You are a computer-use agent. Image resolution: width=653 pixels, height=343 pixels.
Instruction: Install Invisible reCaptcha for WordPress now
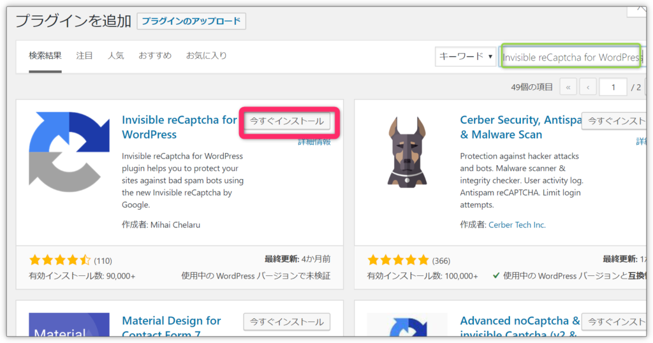[x=287, y=120]
